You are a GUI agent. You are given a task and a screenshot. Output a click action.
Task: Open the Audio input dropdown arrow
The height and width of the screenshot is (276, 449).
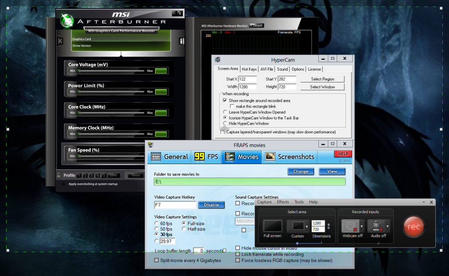[x=388, y=226]
